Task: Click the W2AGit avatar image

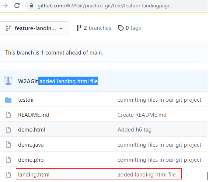Action: tap(8, 81)
